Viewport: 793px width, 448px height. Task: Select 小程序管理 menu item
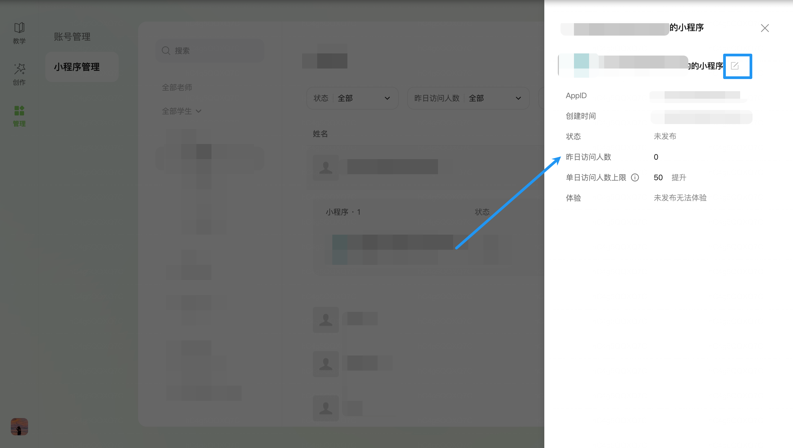tap(77, 67)
